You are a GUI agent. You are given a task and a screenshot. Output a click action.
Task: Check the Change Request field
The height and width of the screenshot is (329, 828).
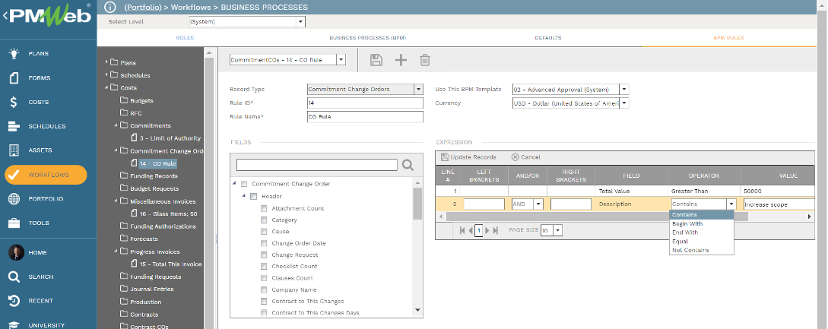pyautogui.click(x=264, y=255)
